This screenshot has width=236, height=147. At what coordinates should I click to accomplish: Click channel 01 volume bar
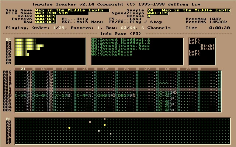tap(25, 40)
